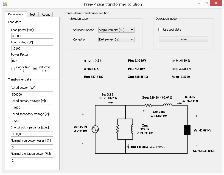This screenshot has width=224, height=175.
Task: Click the Ie: 3.19 current label
Action: 108,96
